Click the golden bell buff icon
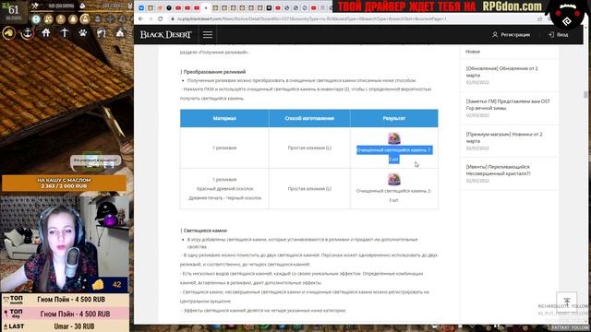The height and width of the screenshot is (332, 591). pyautogui.click(x=73, y=19)
